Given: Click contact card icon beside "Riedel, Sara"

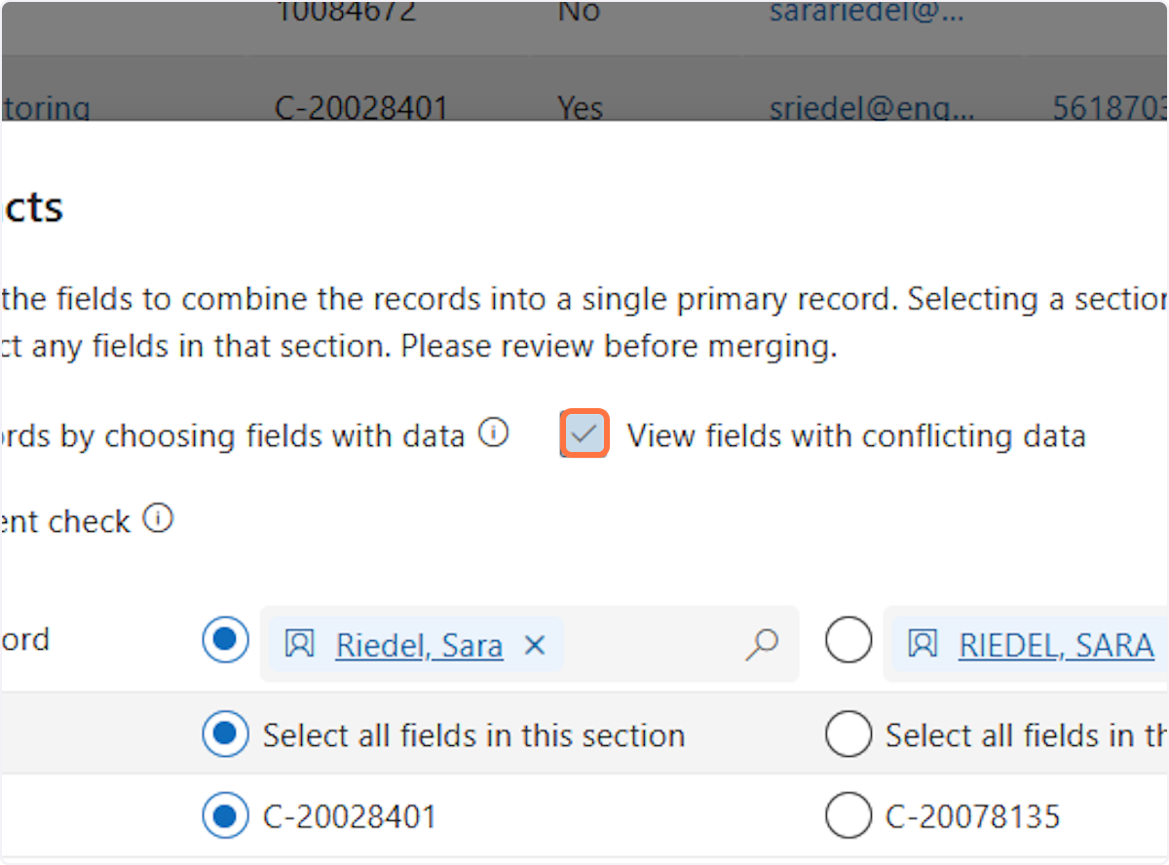Looking at the screenshot, I should 299,645.
